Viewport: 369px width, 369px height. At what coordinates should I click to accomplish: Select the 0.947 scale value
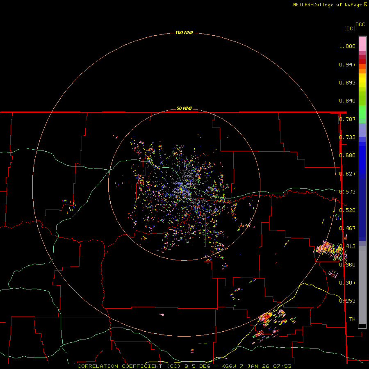(x=347, y=64)
